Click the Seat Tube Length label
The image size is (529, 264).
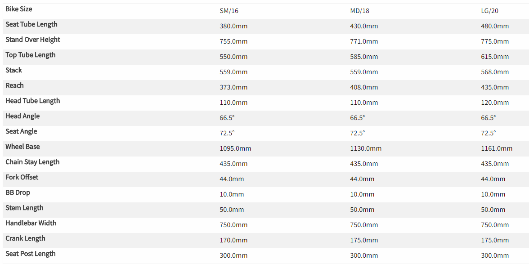pos(31,24)
